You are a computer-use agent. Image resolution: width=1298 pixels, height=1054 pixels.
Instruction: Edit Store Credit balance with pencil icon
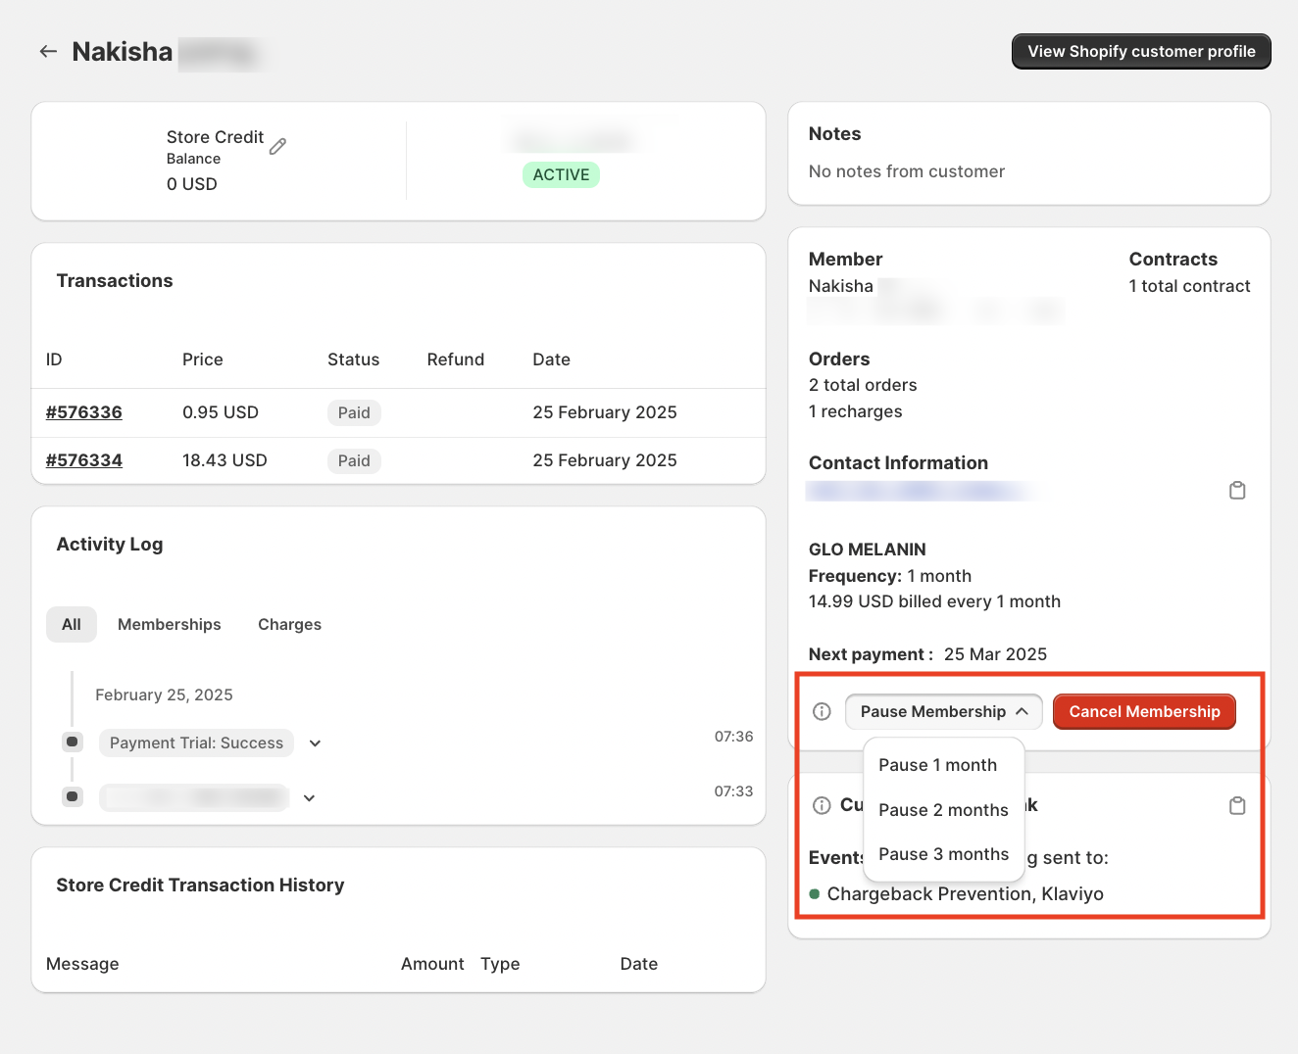click(278, 146)
